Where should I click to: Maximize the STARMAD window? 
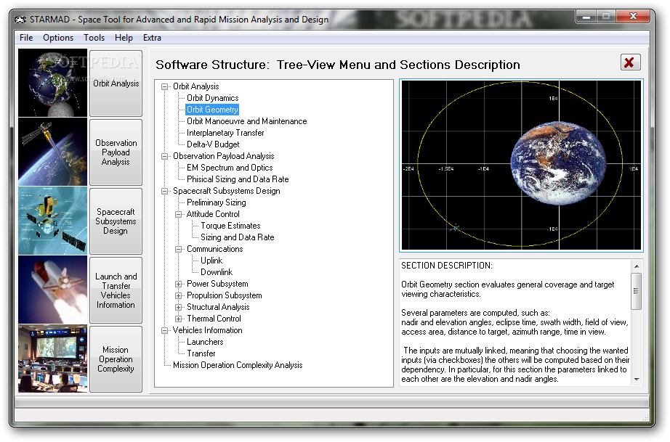tap(606, 17)
